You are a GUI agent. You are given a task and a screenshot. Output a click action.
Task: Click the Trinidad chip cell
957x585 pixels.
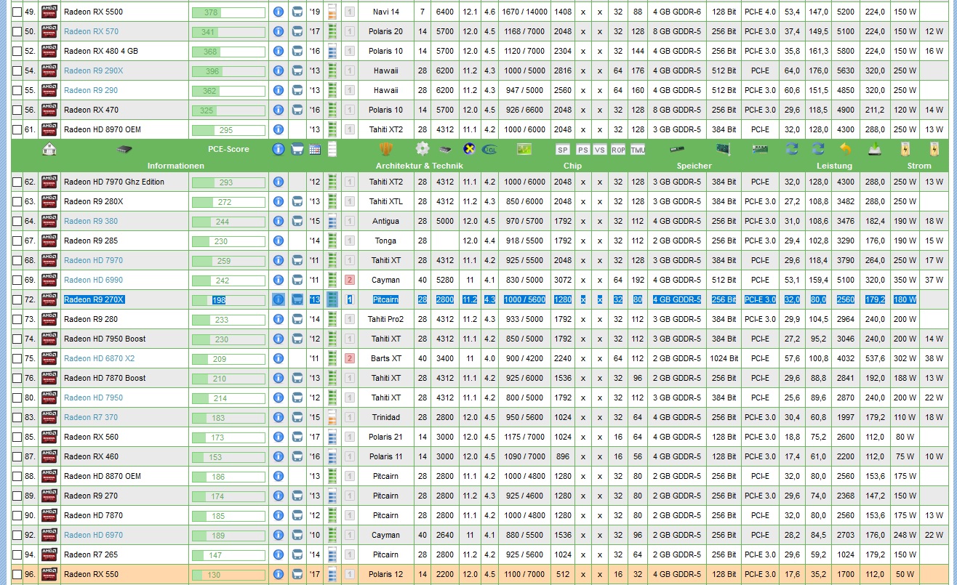click(x=385, y=417)
